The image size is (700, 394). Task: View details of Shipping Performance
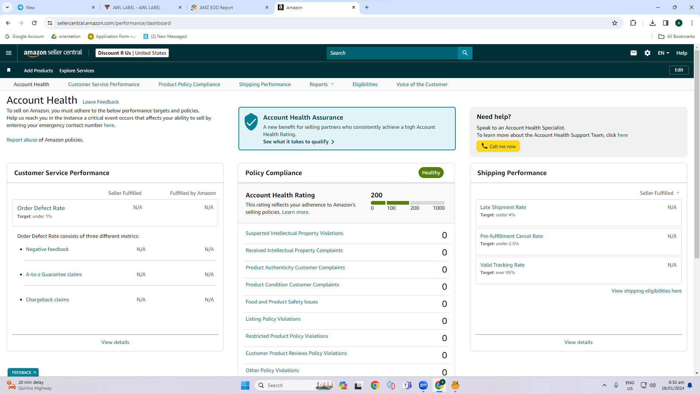tap(578, 342)
